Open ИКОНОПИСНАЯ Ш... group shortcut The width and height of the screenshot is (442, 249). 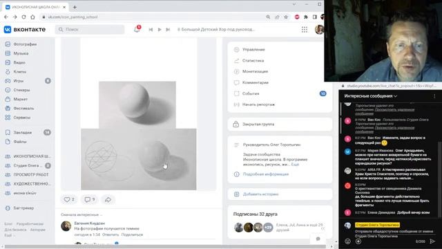tap(28, 156)
